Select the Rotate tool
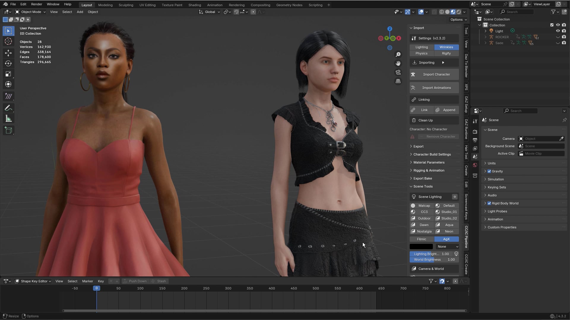Screen dimensions: 570x320 click(x=8, y=63)
